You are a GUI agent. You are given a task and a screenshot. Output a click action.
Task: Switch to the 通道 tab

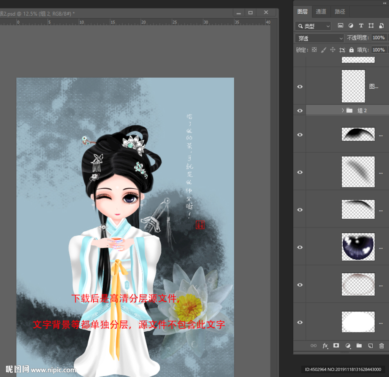coord(321,12)
